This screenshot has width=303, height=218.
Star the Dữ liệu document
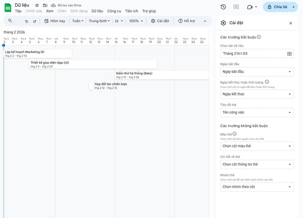click(37, 5)
